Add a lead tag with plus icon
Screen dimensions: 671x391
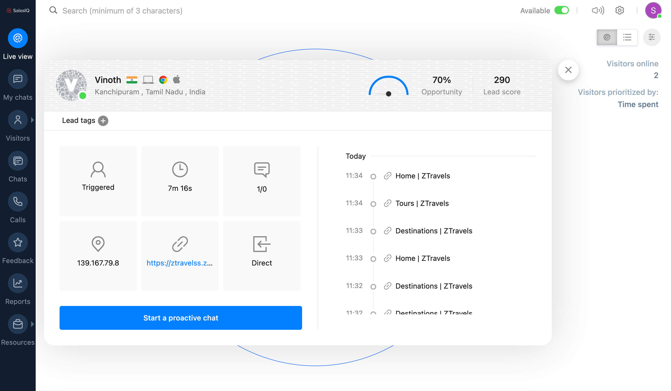coord(103,121)
